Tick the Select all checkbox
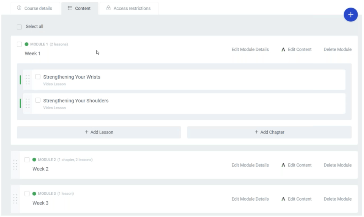The height and width of the screenshot is (217, 364). coord(19,27)
